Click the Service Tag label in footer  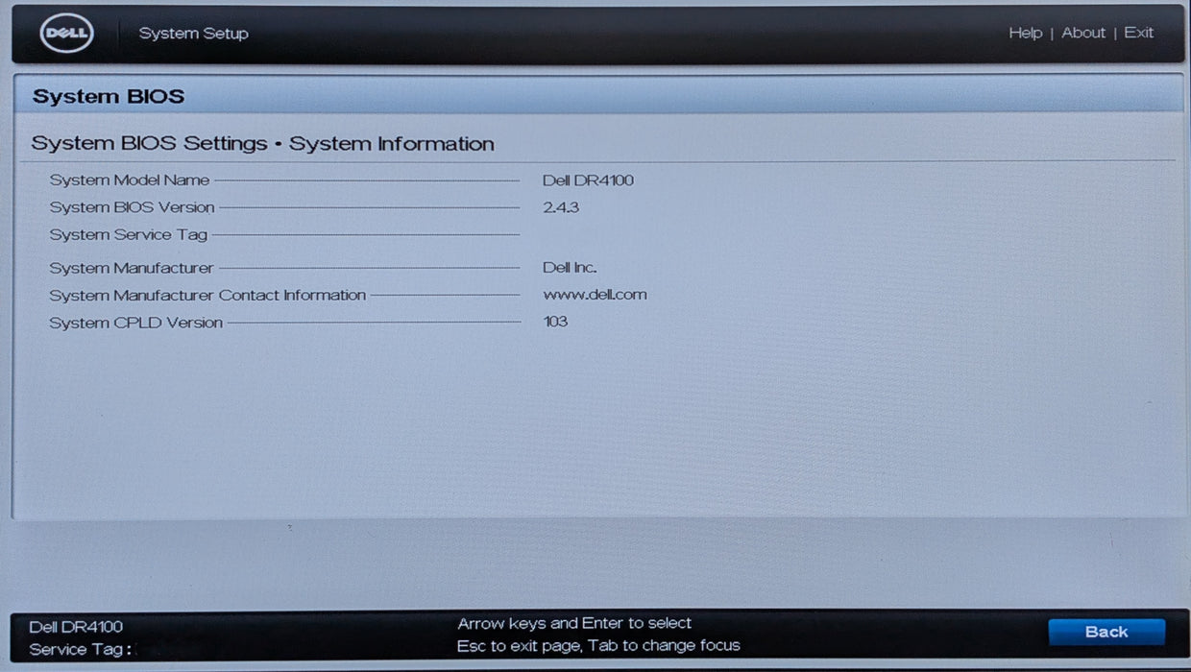[81, 650]
